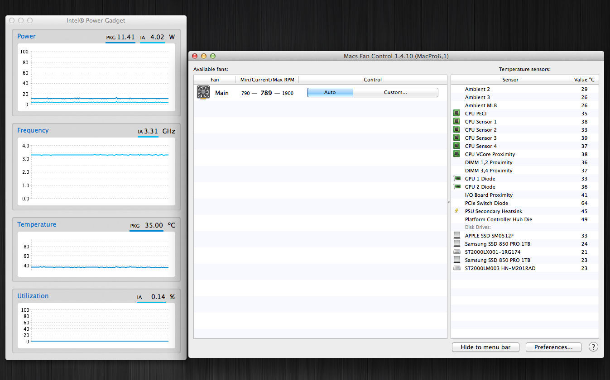
Task: Minimize the Macs Fan Control window
Action: (204, 56)
